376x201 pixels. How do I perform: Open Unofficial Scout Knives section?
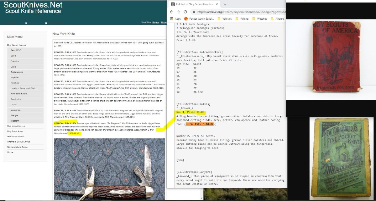click(18, 142)
